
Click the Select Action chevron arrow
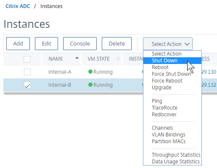(187, 44)
